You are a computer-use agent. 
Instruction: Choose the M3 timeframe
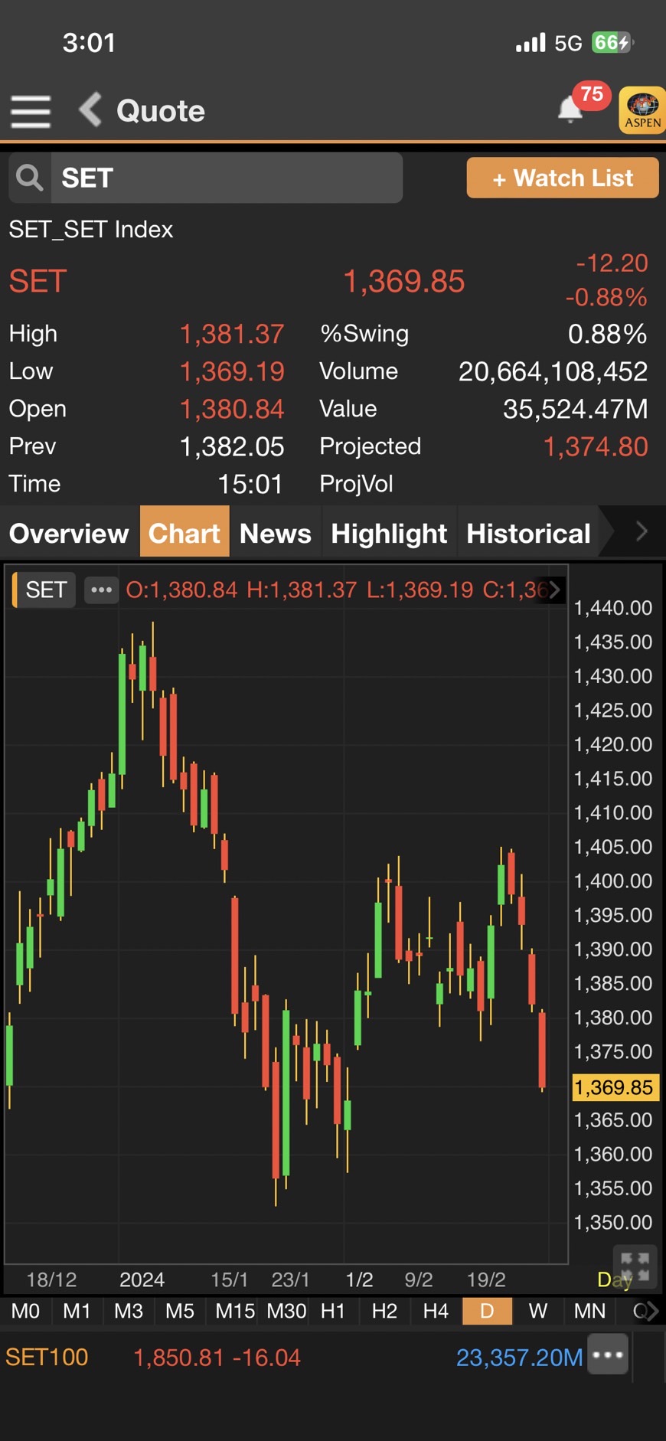click(x=129, y=1312)
